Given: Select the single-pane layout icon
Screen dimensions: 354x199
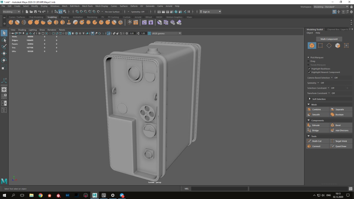Looking at the screenshot, I should pyautogui.click(x=4, y=90).
